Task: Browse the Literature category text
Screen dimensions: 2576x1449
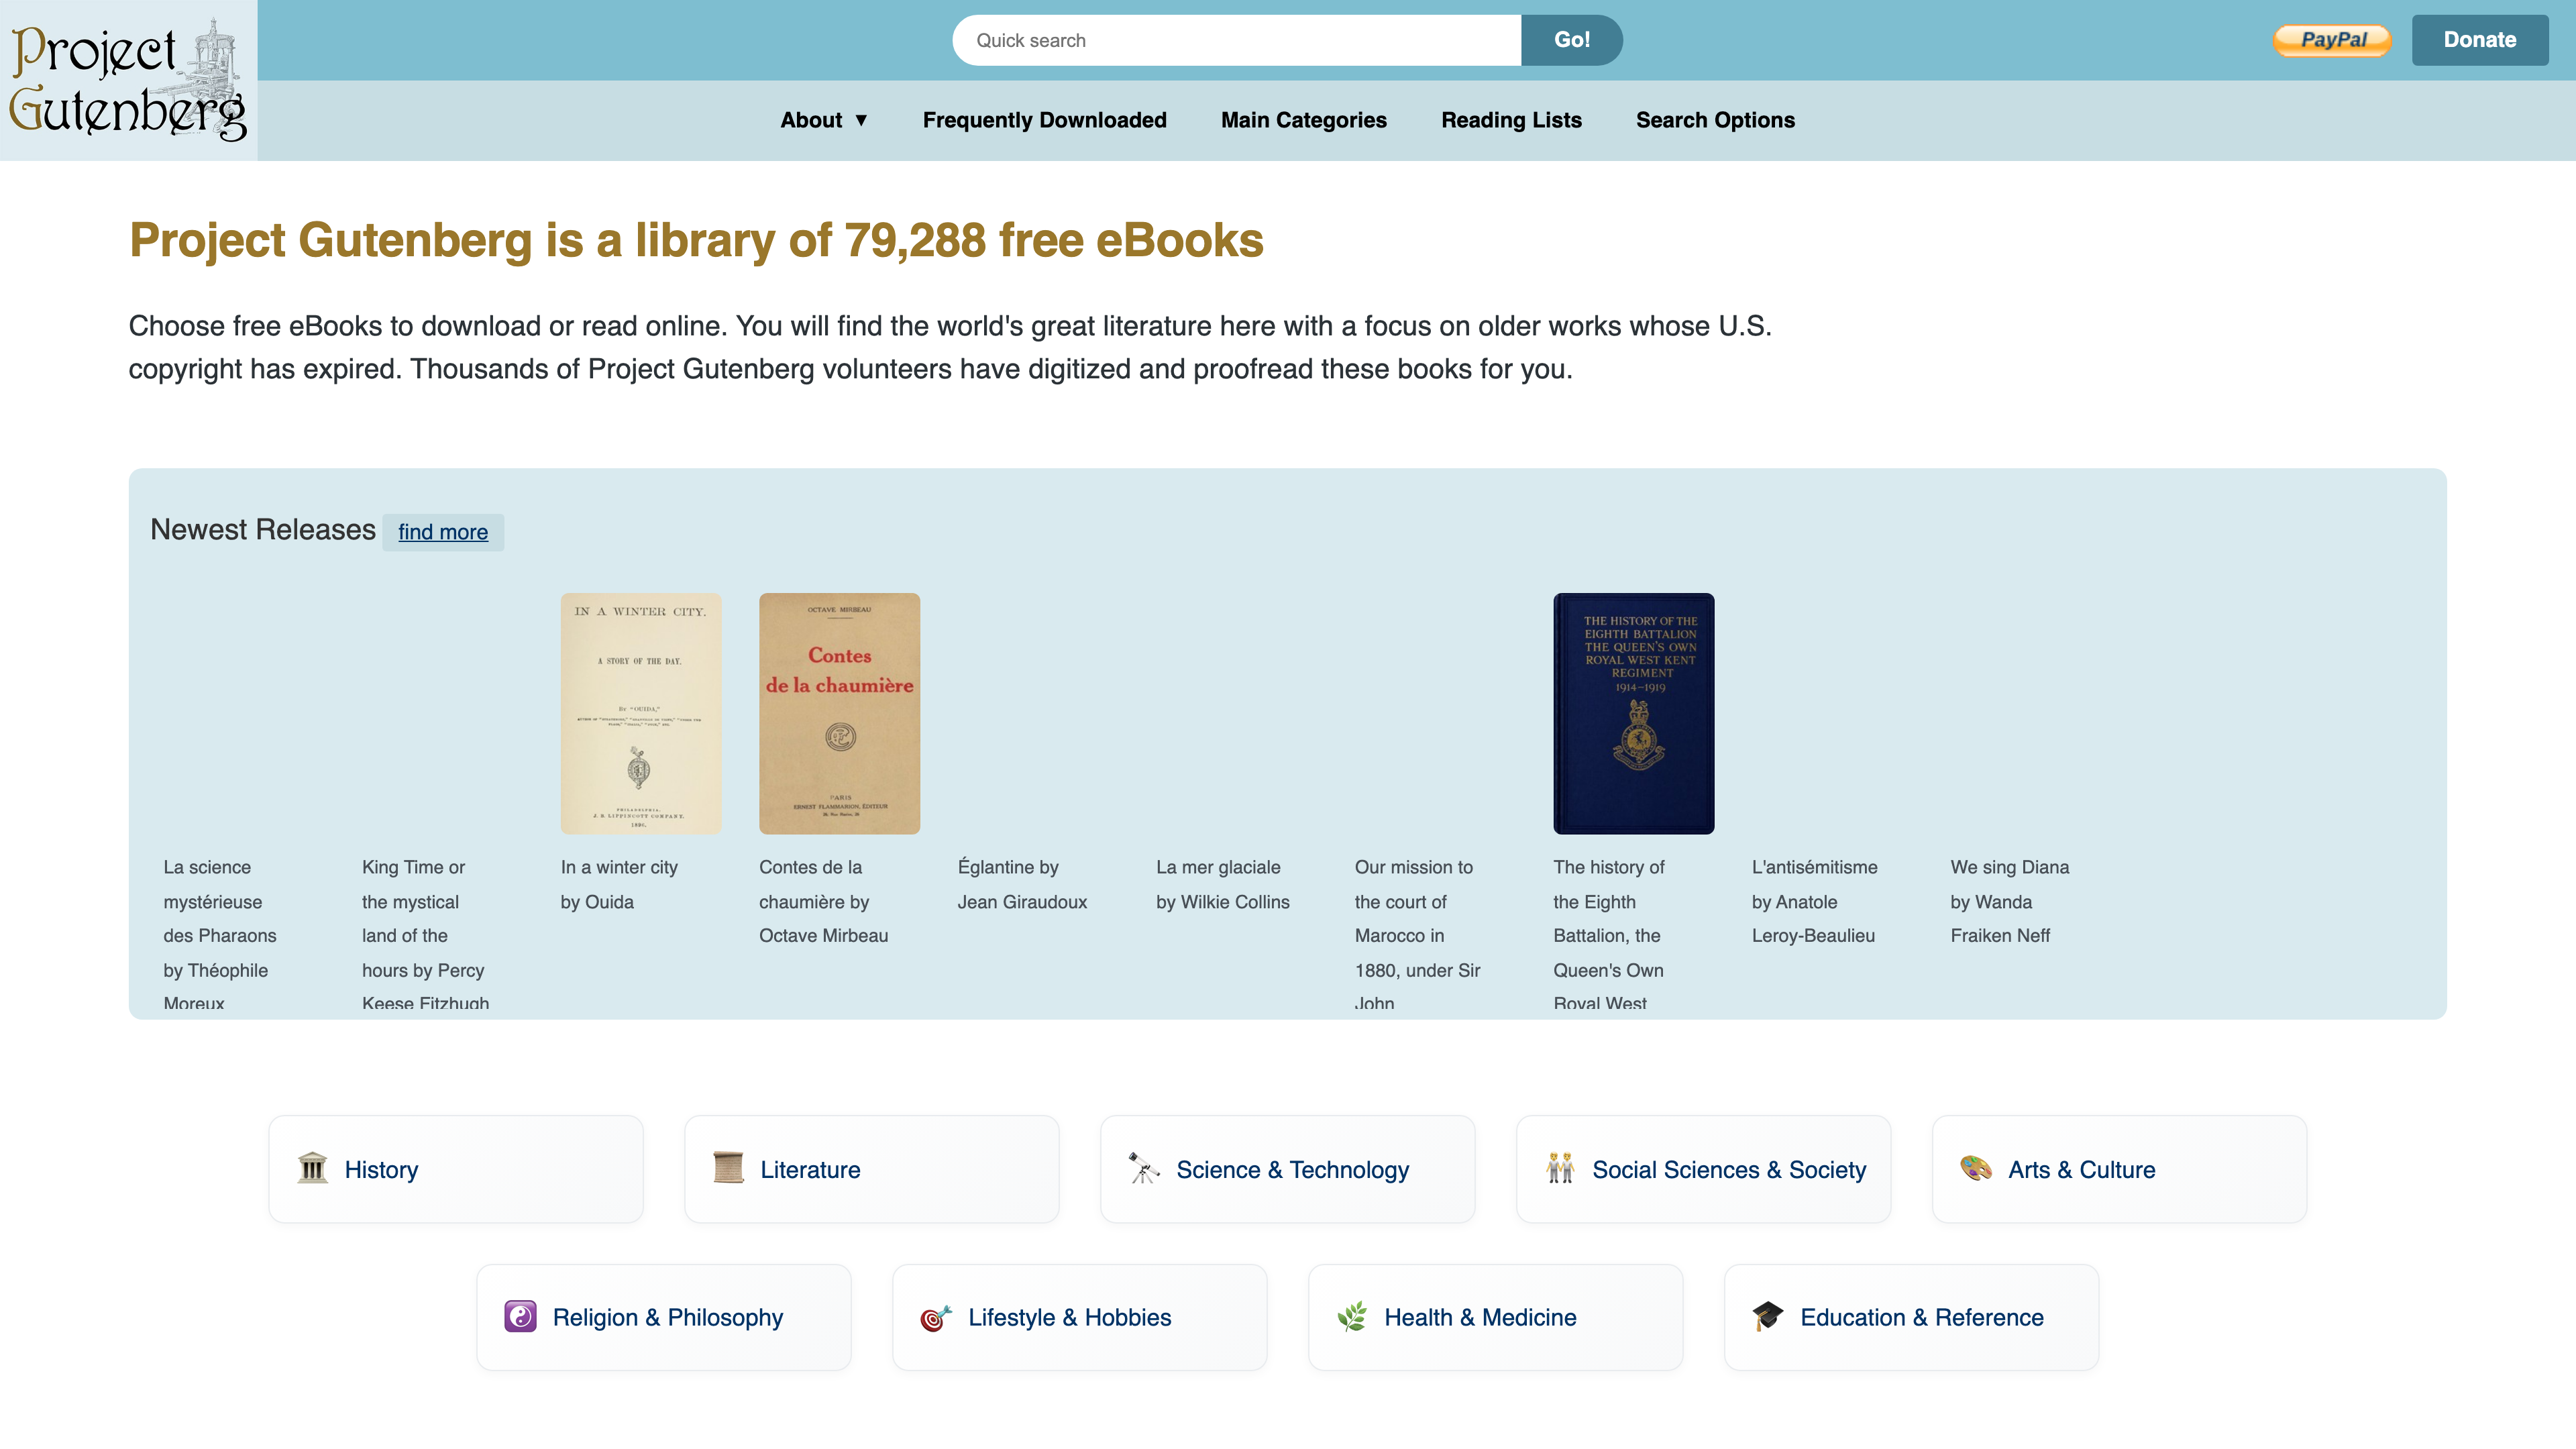Action: pos(810,1169)
